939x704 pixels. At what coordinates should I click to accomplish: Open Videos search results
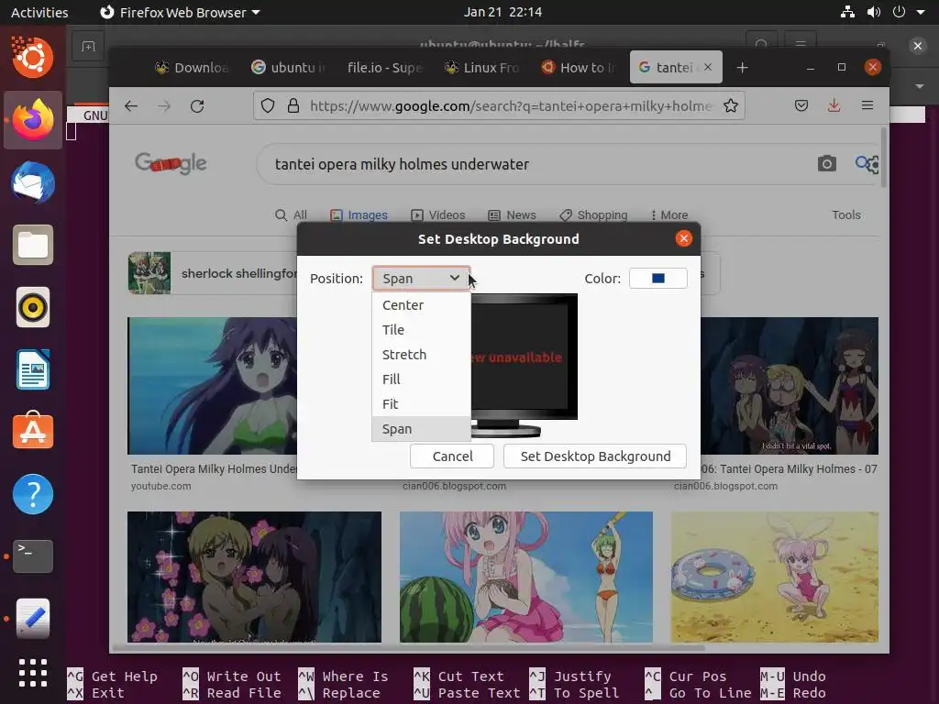click(x=437, y=214)
